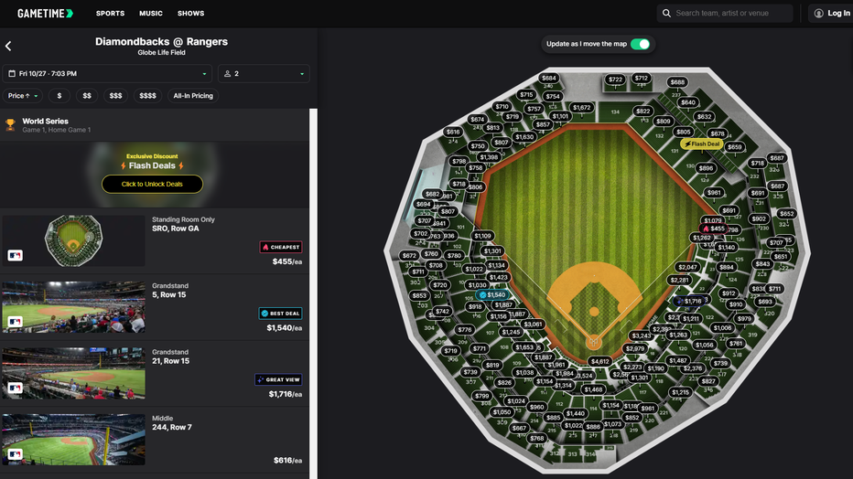This screenshot has height=479, width=853.
Task: Click the search team, artist or venue field
Action: pos(730,13)
